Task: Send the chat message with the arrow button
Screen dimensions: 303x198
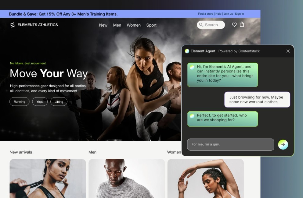Action: coord(283,145)
